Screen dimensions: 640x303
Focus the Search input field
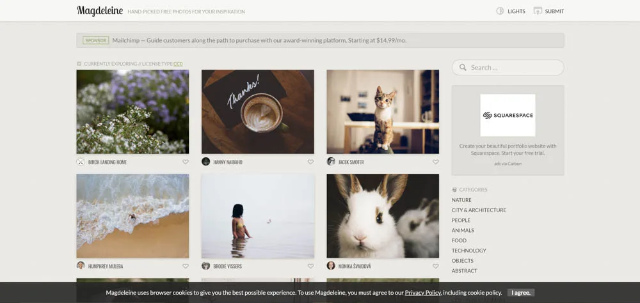click(508, 68)
